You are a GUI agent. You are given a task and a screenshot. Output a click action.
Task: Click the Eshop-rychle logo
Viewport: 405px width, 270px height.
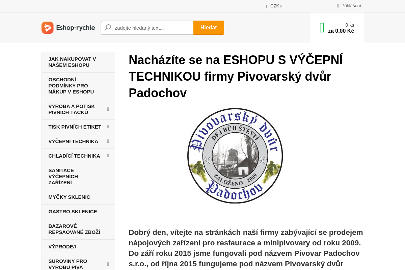(x=68, y=27)
